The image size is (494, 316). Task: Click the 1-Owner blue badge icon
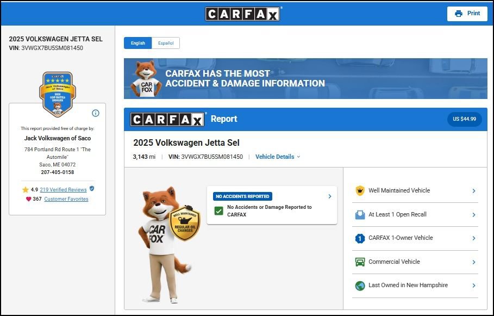(360, 238)
